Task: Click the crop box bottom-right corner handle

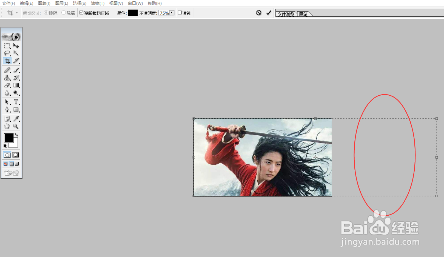Action: click(437, 196)
